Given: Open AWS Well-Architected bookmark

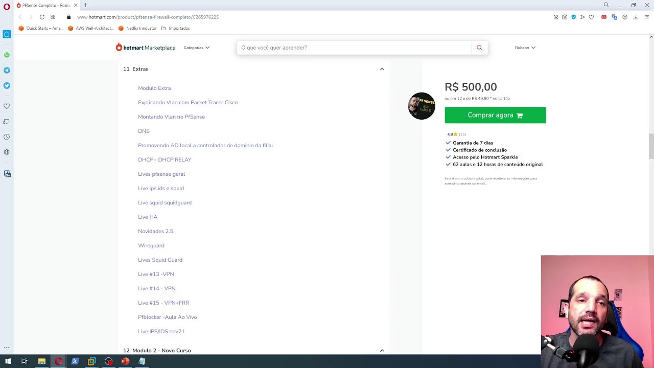Looking at the screenshot, I should pyautogui.click(x=90, y=28).
